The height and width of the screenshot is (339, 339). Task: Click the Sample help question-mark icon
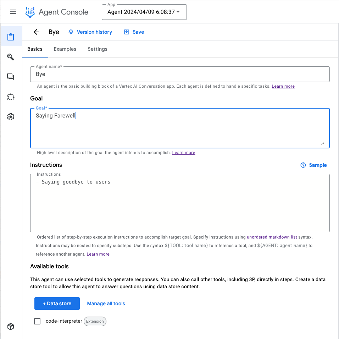(x=303, y=165)
